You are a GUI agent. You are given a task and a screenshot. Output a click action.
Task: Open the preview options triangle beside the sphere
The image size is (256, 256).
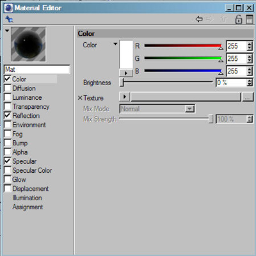click(x=7, y=31)
